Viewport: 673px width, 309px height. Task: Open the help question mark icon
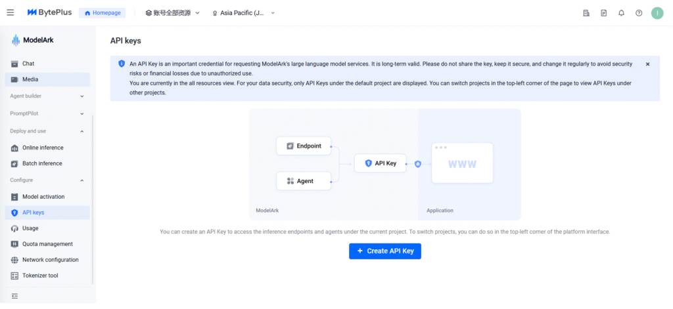tap(639, 13)
